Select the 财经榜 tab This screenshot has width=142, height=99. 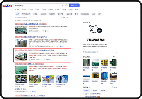tap(103, 90)
